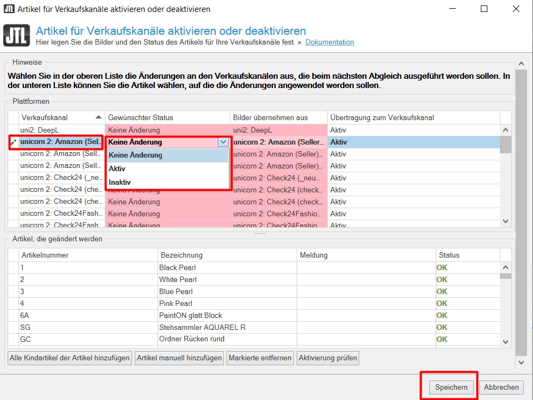Save changes with the Speichern button
Screen dimensions: 533x400
(451, 387)
